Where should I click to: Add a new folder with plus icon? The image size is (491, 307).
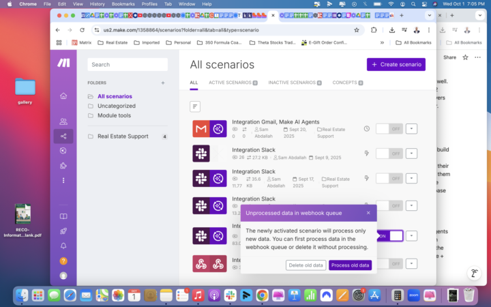[163, 83]
